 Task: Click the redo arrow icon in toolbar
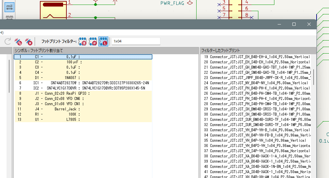point(8,41)
